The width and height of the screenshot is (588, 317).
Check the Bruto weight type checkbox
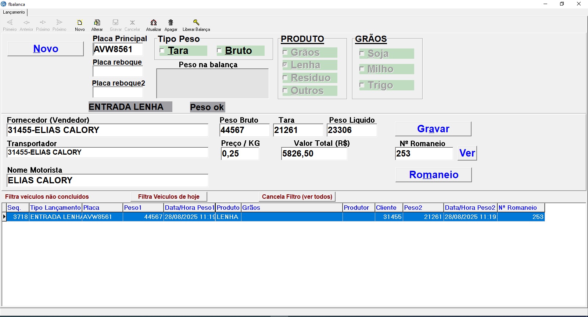click(219, 51)
